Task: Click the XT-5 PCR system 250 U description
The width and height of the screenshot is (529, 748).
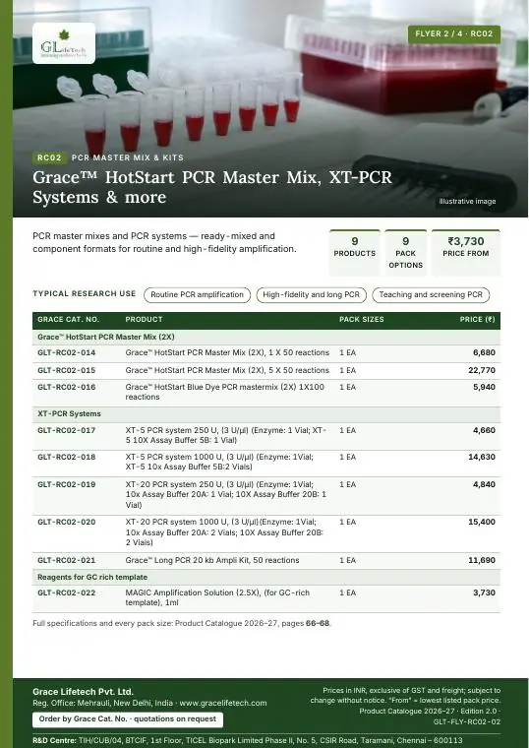Action: click(226, 435)
